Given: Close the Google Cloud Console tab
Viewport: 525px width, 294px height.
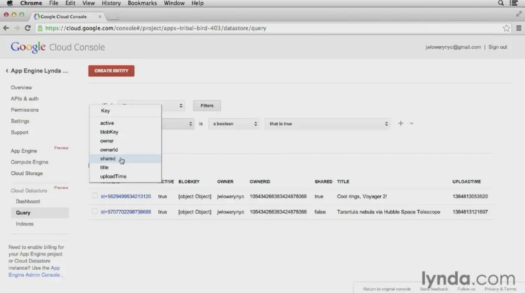Looking at the screenshot, I should pyautogui.click(x=100, y=16).
